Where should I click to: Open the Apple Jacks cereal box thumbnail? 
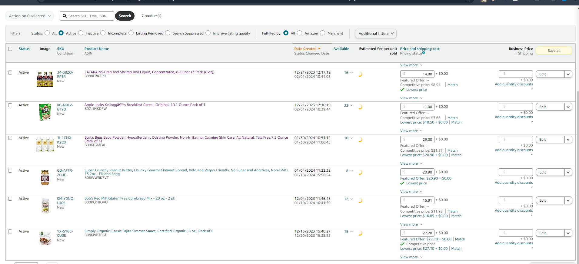pyautogui.click(x=45, y=112)
